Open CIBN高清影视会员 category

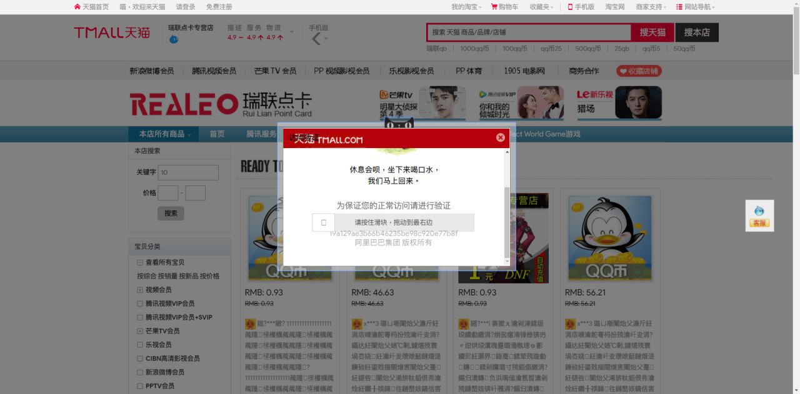pos(172,358)
